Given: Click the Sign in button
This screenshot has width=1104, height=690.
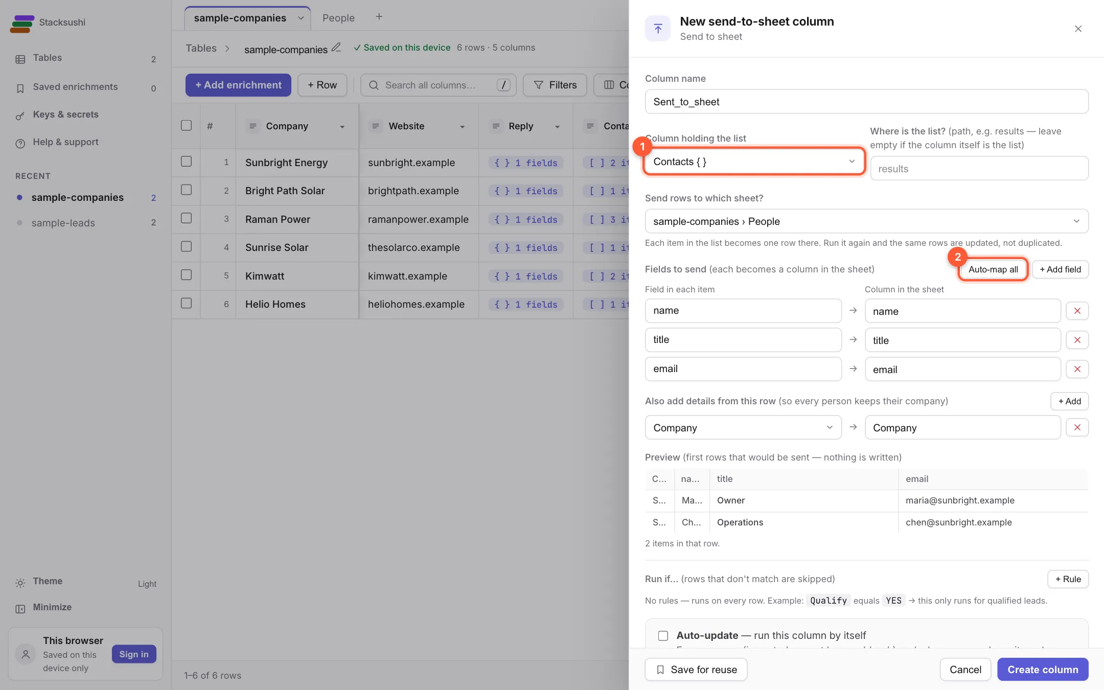Looking at the screenshot, I should pyautogui.click(x=134, y=654).
